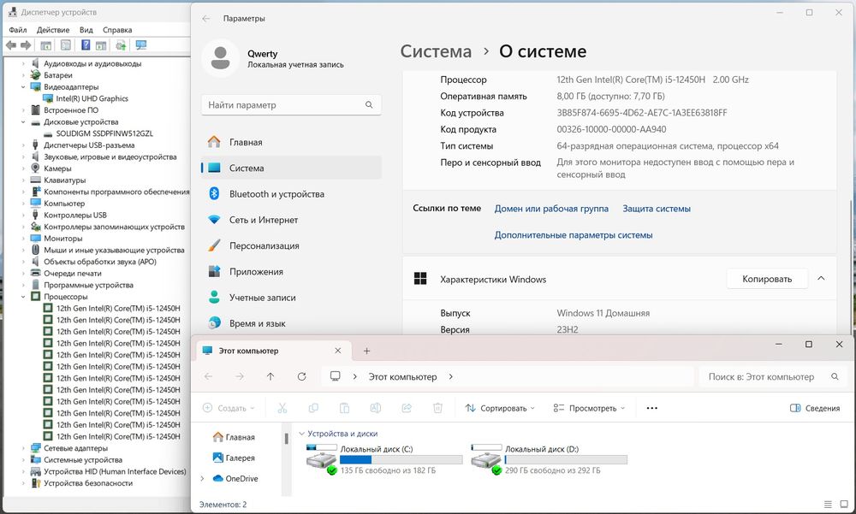This screenshot has width=856, height=514.
Task: Click the Share icon in Explorer toolbar
Action: coord(406,408)
